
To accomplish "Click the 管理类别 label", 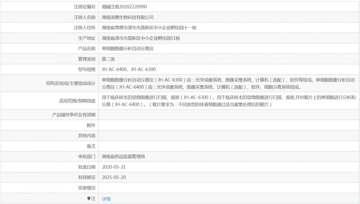I will [87, 59].
